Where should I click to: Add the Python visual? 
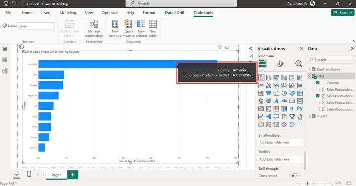click(x=300, y=109)
